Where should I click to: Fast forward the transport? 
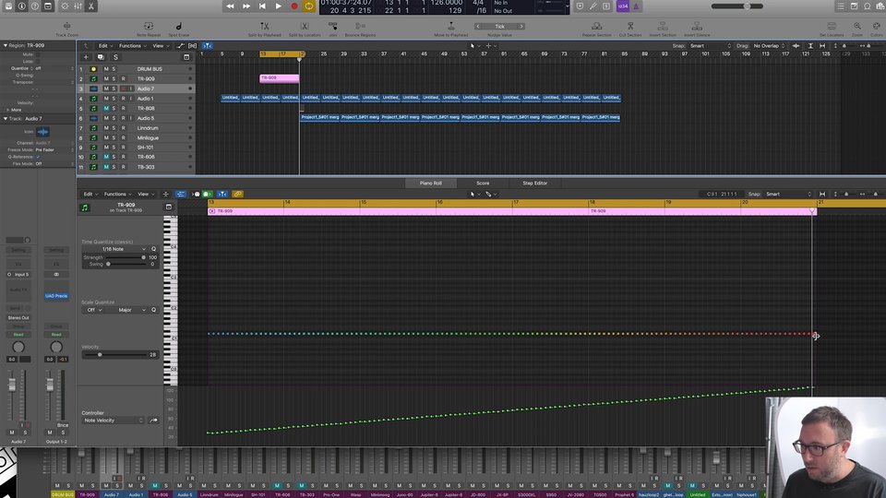(246, 6)
